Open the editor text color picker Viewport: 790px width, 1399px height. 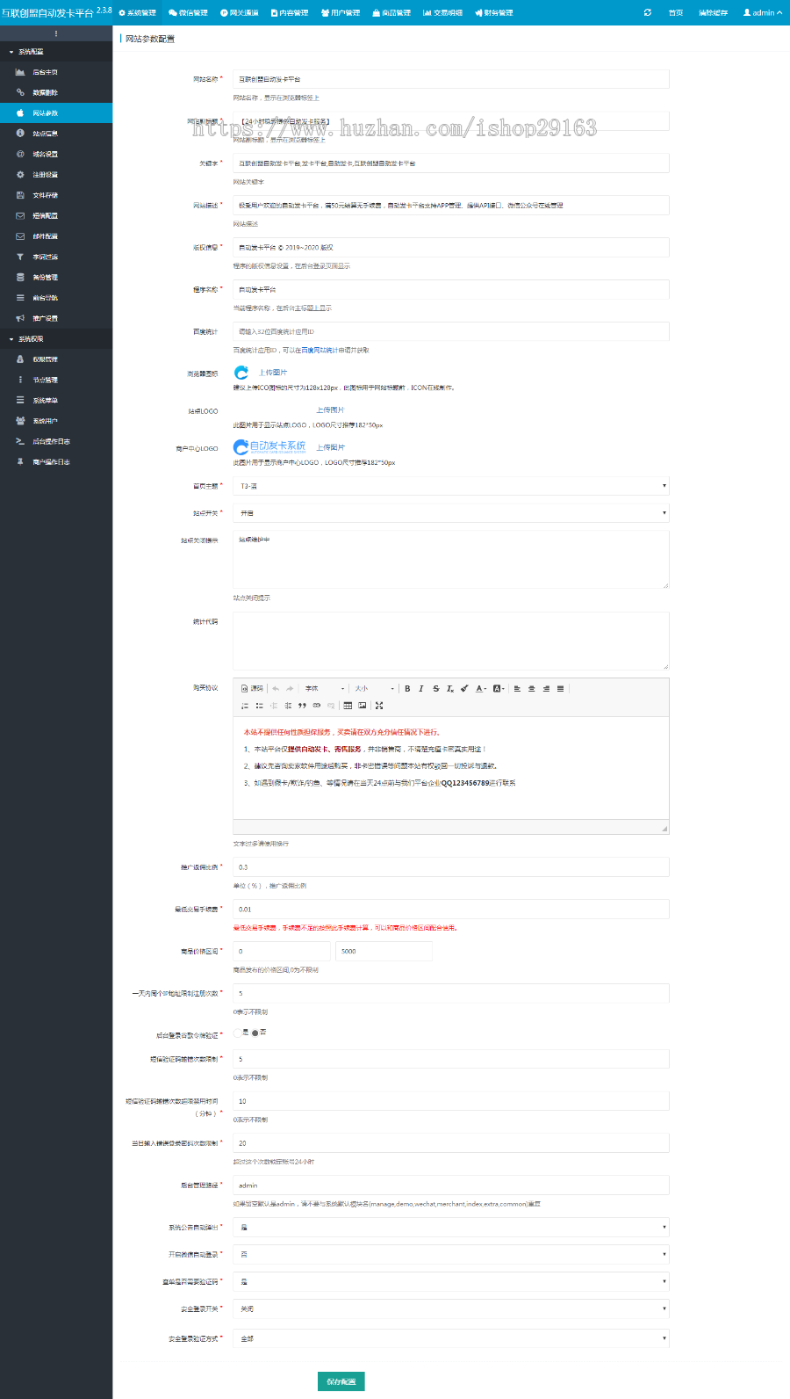[x=481, y=689]
